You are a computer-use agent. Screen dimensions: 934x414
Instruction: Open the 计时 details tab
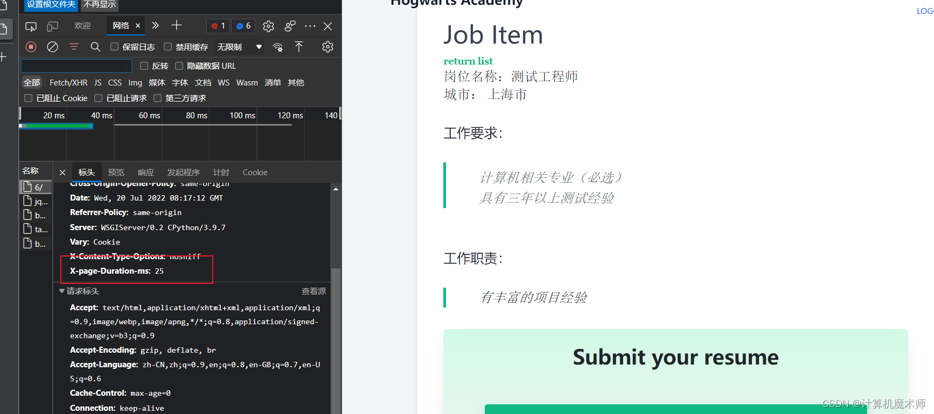(221, 172)
